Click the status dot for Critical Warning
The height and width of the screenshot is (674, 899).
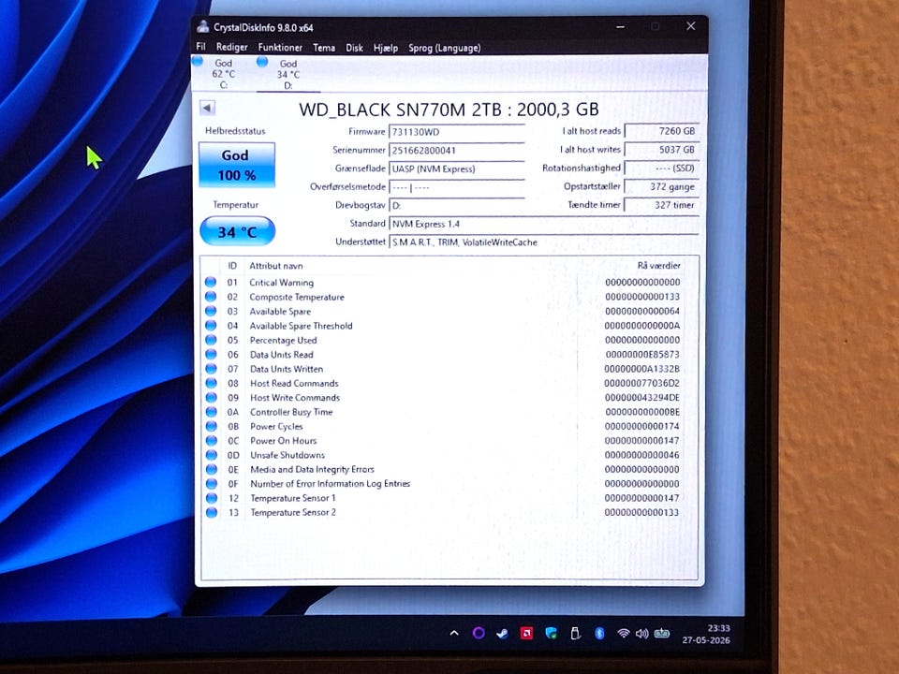tap(211, 282)
